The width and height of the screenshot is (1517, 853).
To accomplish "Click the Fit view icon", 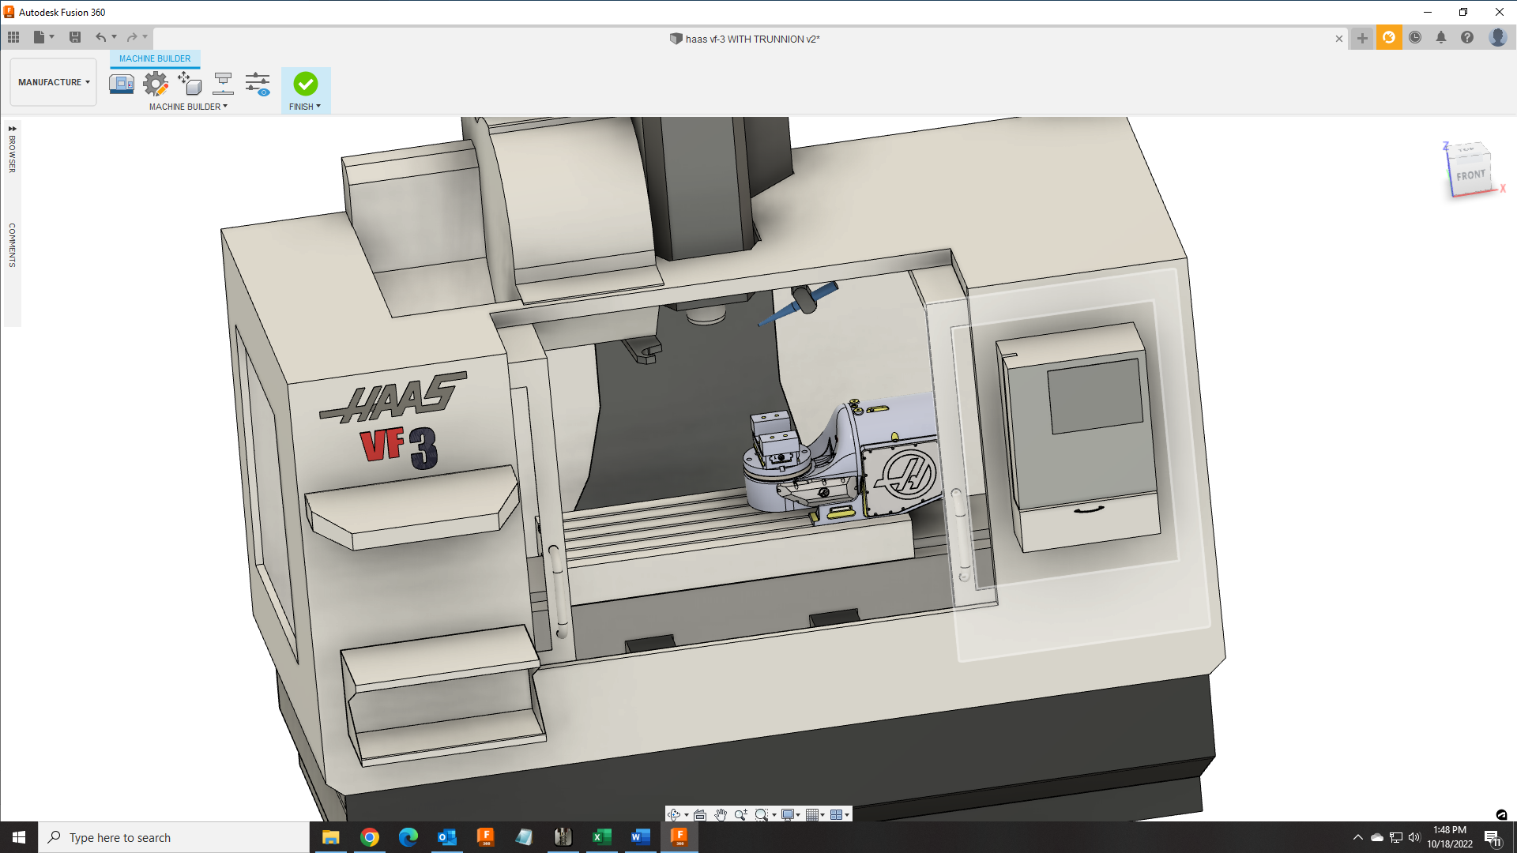I will [x=699, y=814].
